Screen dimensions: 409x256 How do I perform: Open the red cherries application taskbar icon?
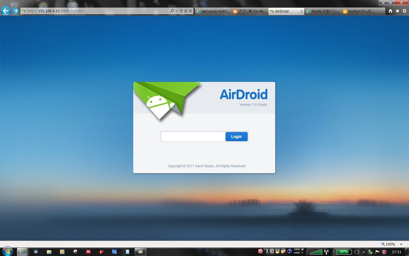point(101,252)
